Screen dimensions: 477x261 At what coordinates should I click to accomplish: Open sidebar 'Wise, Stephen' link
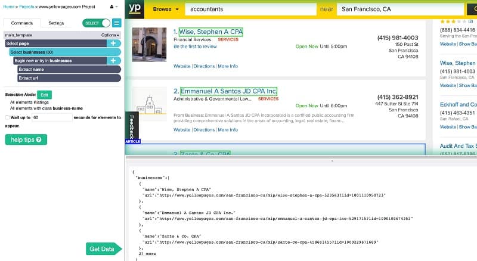(x=458, y=63)
